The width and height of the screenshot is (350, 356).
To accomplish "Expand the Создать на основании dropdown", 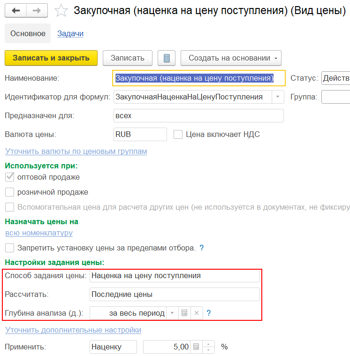I will [230, 58].
